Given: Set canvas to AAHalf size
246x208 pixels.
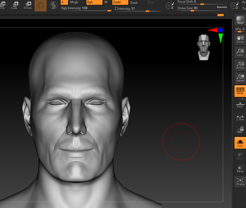Looking at the screenshot, I should tap(240, 78).
